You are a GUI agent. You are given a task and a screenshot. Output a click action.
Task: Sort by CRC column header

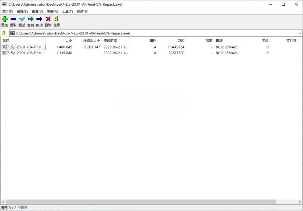pos(172,41)
